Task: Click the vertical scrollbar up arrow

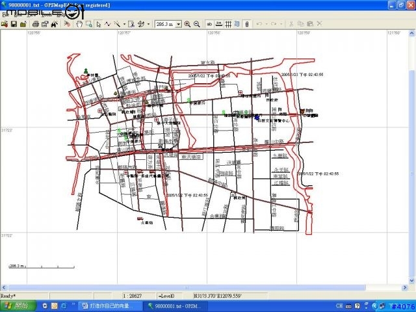Action: coord(411,33)
